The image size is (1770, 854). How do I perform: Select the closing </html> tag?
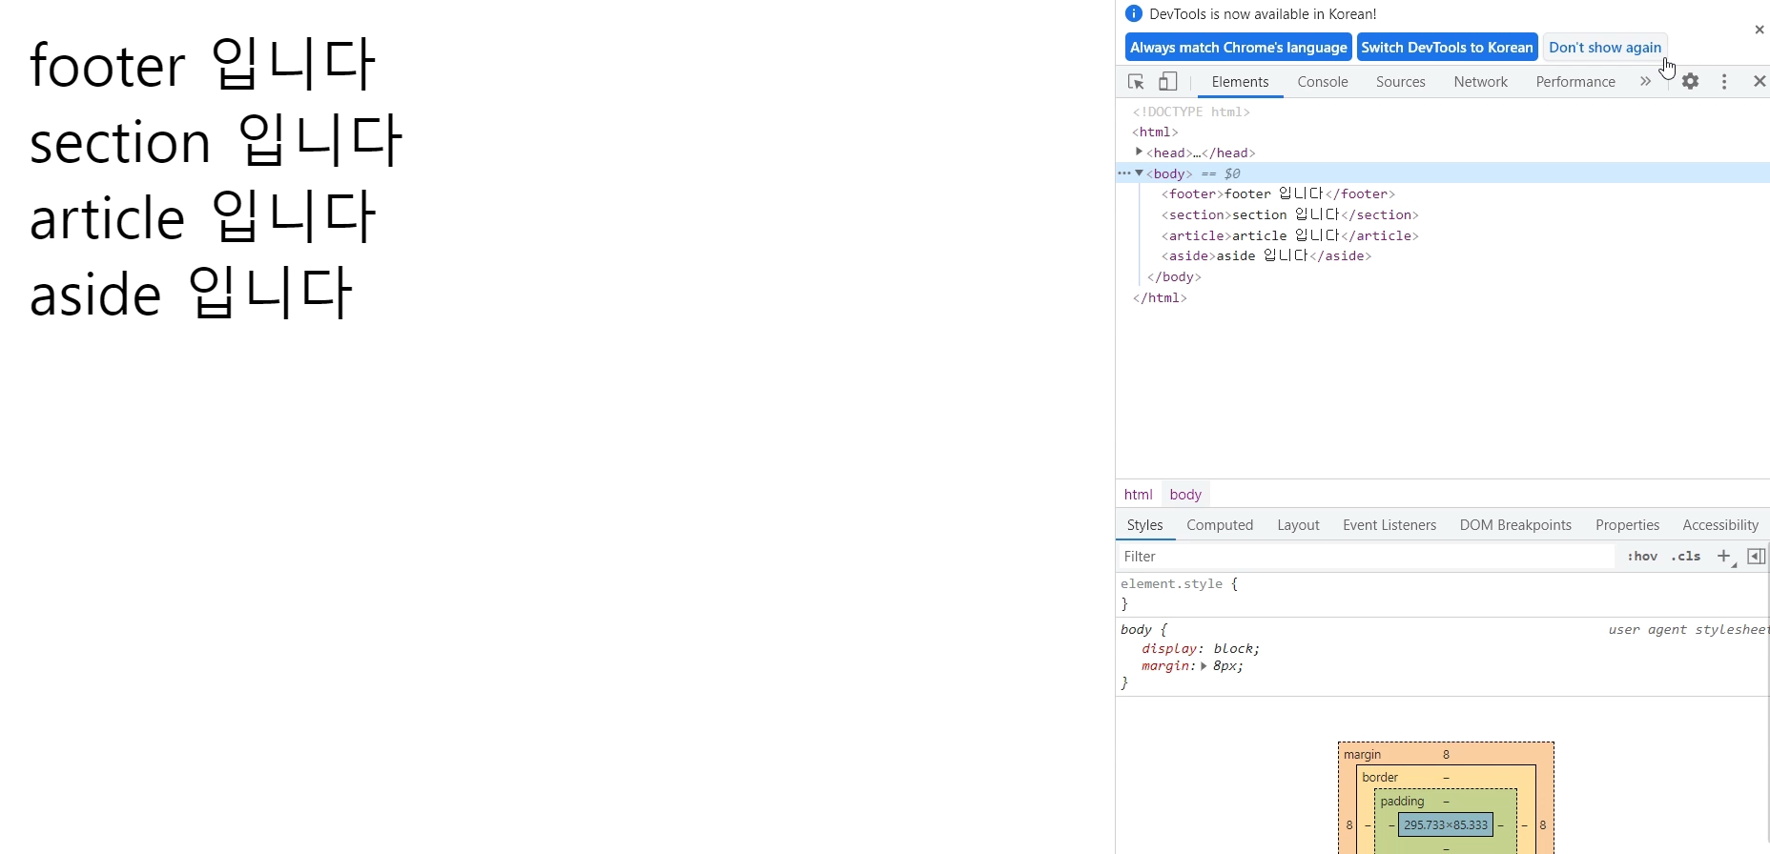coord(1160,298)
